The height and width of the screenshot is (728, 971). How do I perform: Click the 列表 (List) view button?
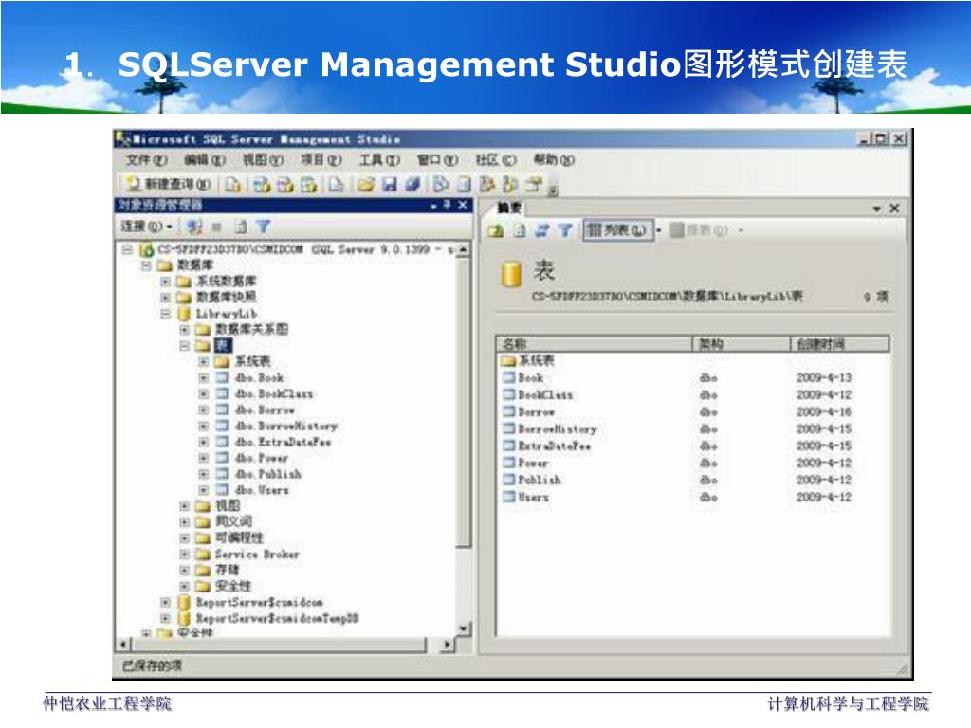click(x=616, y=231)
